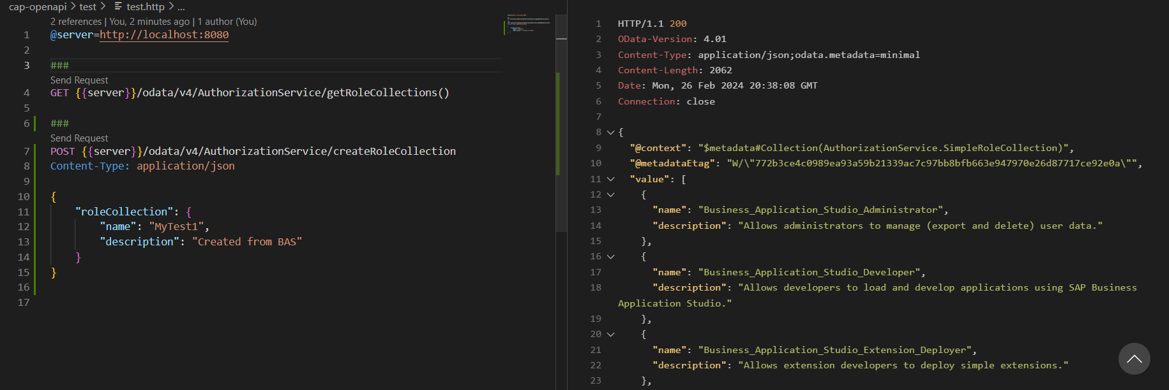Send Request for createRoleCollection POST call
Image resolution: width=1169 pixels, height=390 pixels.
tap(79, 138)
